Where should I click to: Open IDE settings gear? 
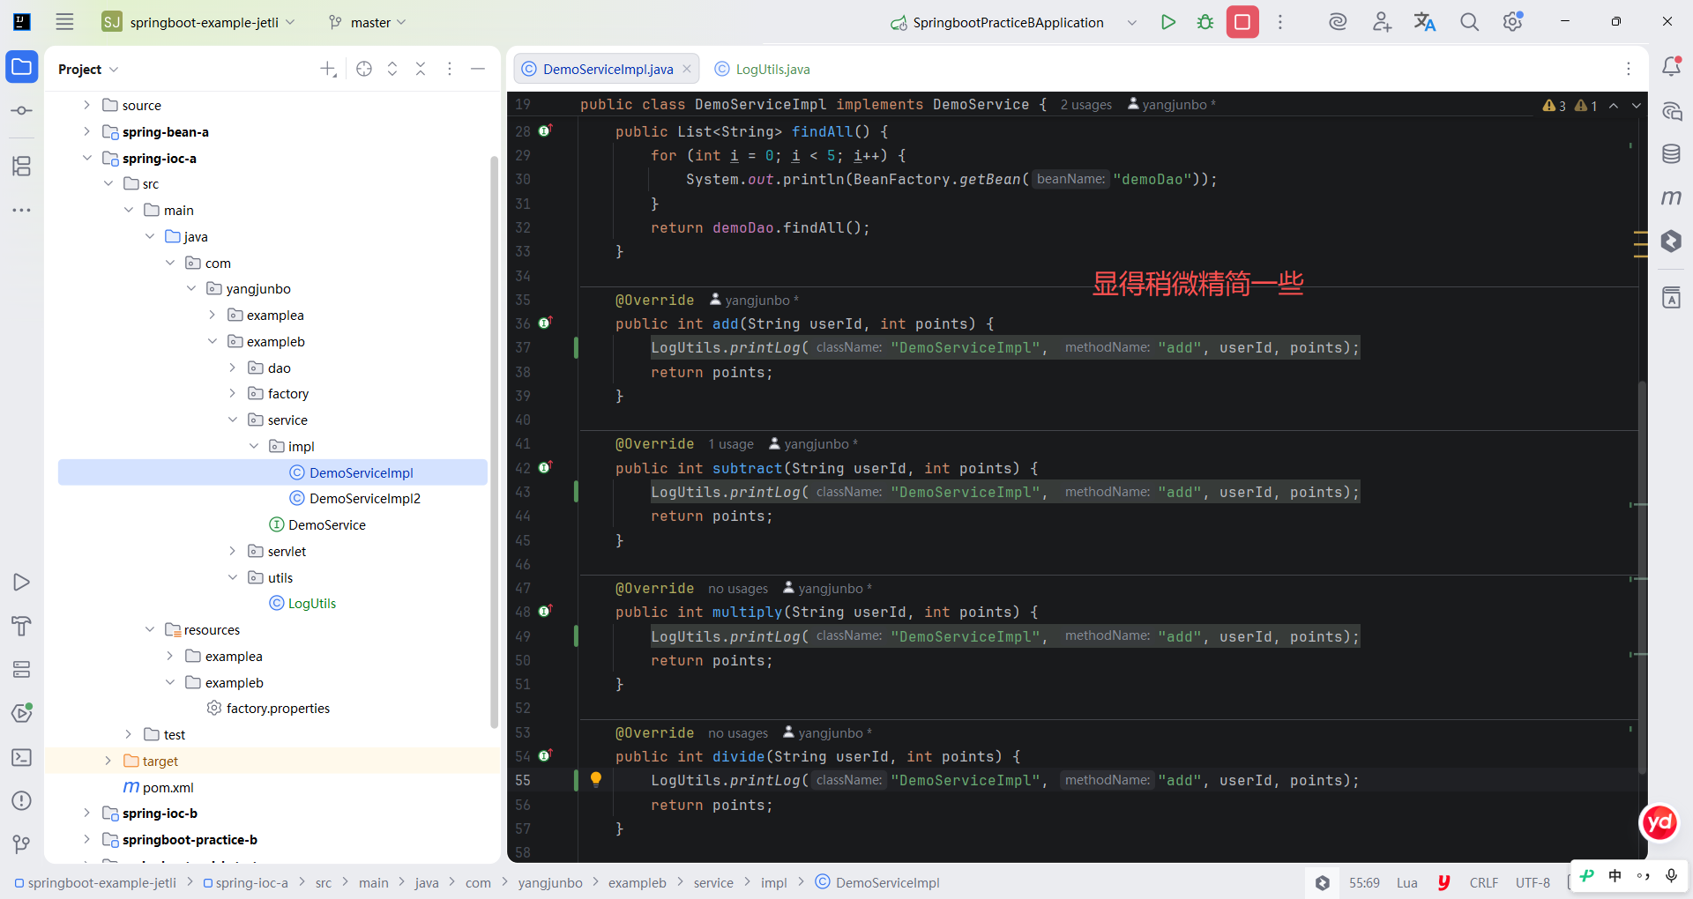pyautogui.click(x=1513, y=22)
